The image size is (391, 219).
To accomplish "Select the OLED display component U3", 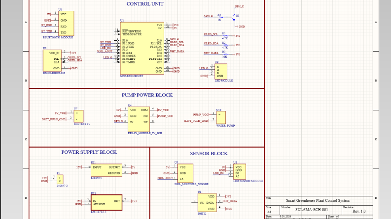I will tap(52, 60).
